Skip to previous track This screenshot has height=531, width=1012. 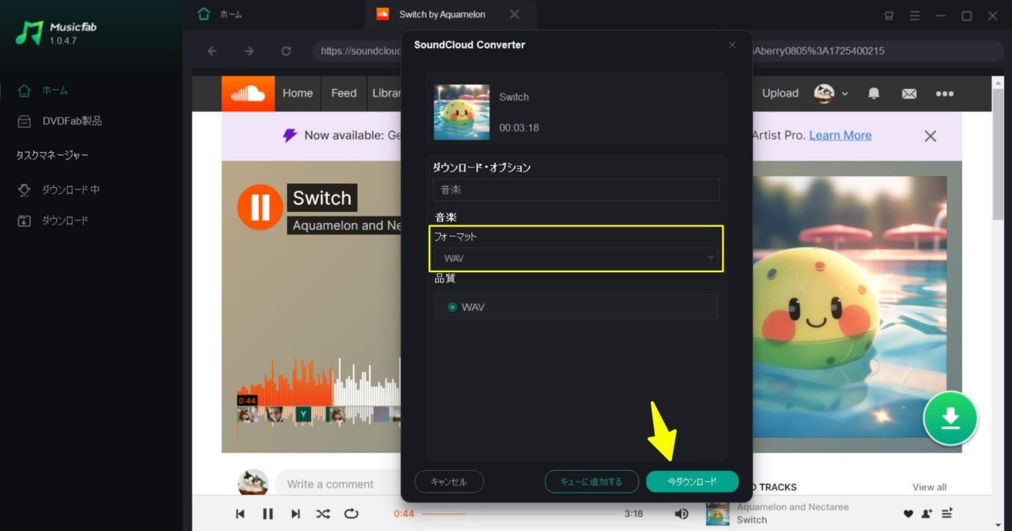coord(240,513)
